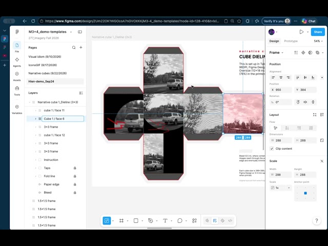The image size is (328, 246).
Task: Add a new page with plus icon
Action: [81, 48]
